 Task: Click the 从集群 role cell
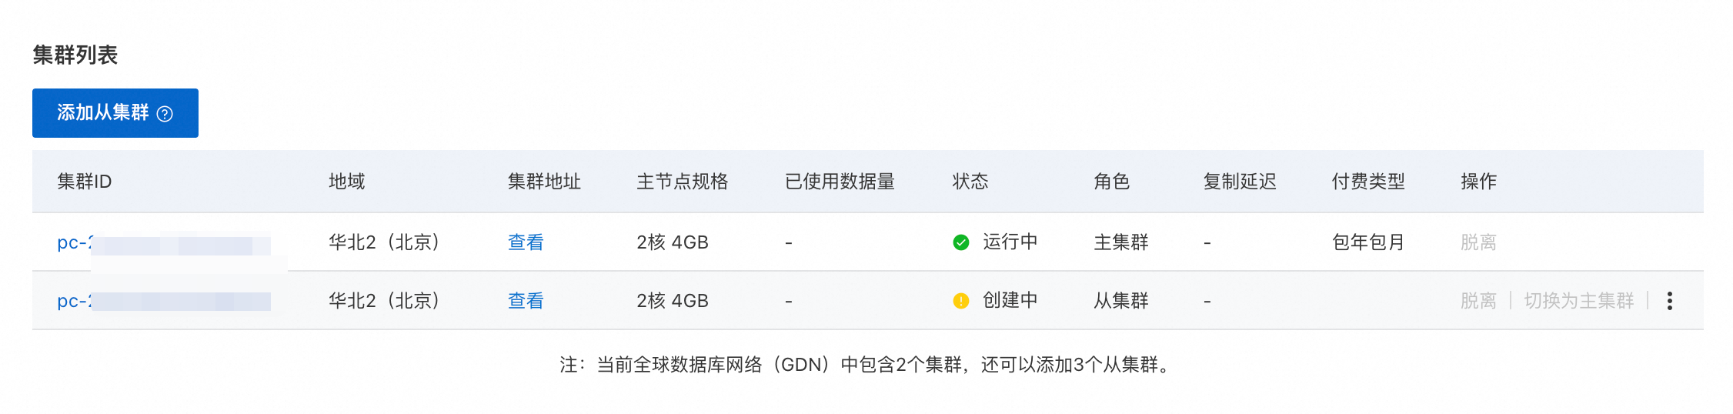(x=1120, y=301)
